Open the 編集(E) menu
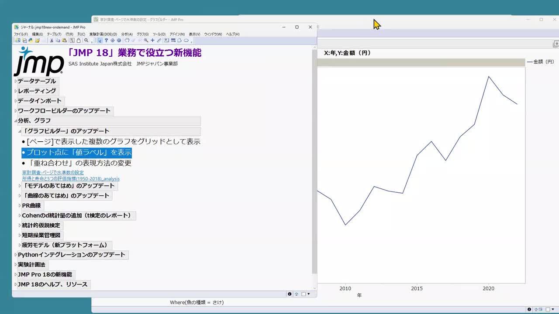Screen dimensions: 559x314 (x=38, y=34)
